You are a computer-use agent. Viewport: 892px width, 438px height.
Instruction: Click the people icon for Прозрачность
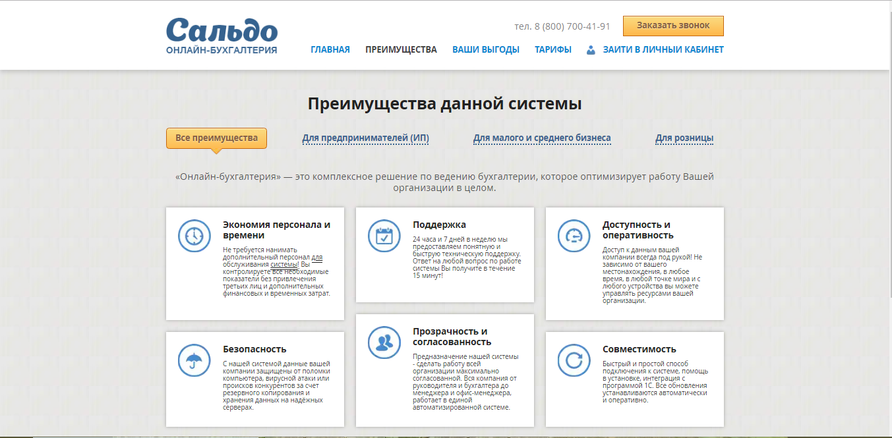[x=384, y=342]
